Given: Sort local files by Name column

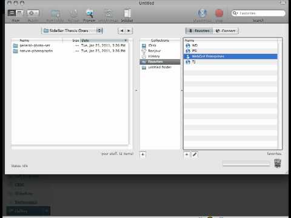Looking at the screenshot, I should (38, 41).
